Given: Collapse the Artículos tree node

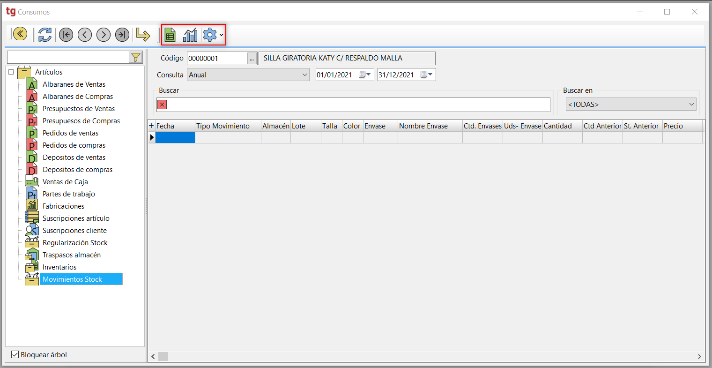Looking at the screenshot, I should point(11,72).
